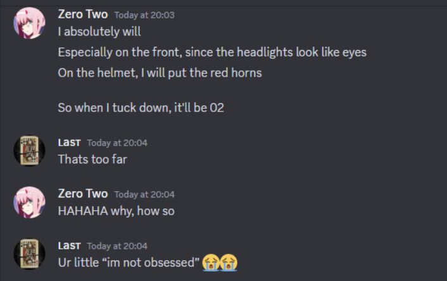Click the timestamp above the "im not obsessed" message
This screenshot has height=281, width=447.
117,246
